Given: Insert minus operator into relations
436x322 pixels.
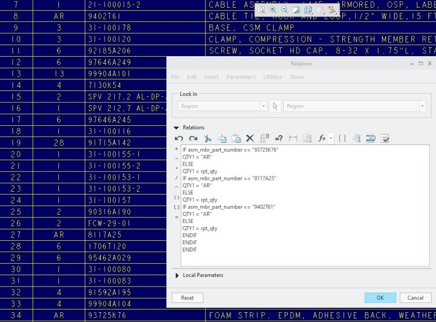Looking at the screenshot, I should [176, 159].
